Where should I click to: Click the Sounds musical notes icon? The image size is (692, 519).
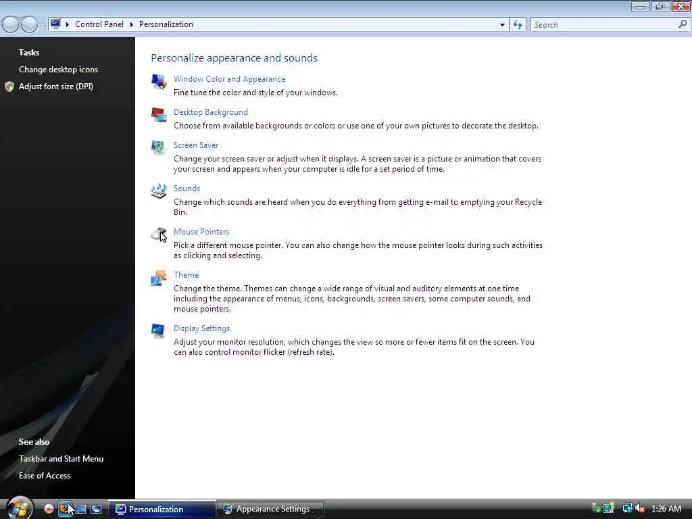tap(159, 191)
